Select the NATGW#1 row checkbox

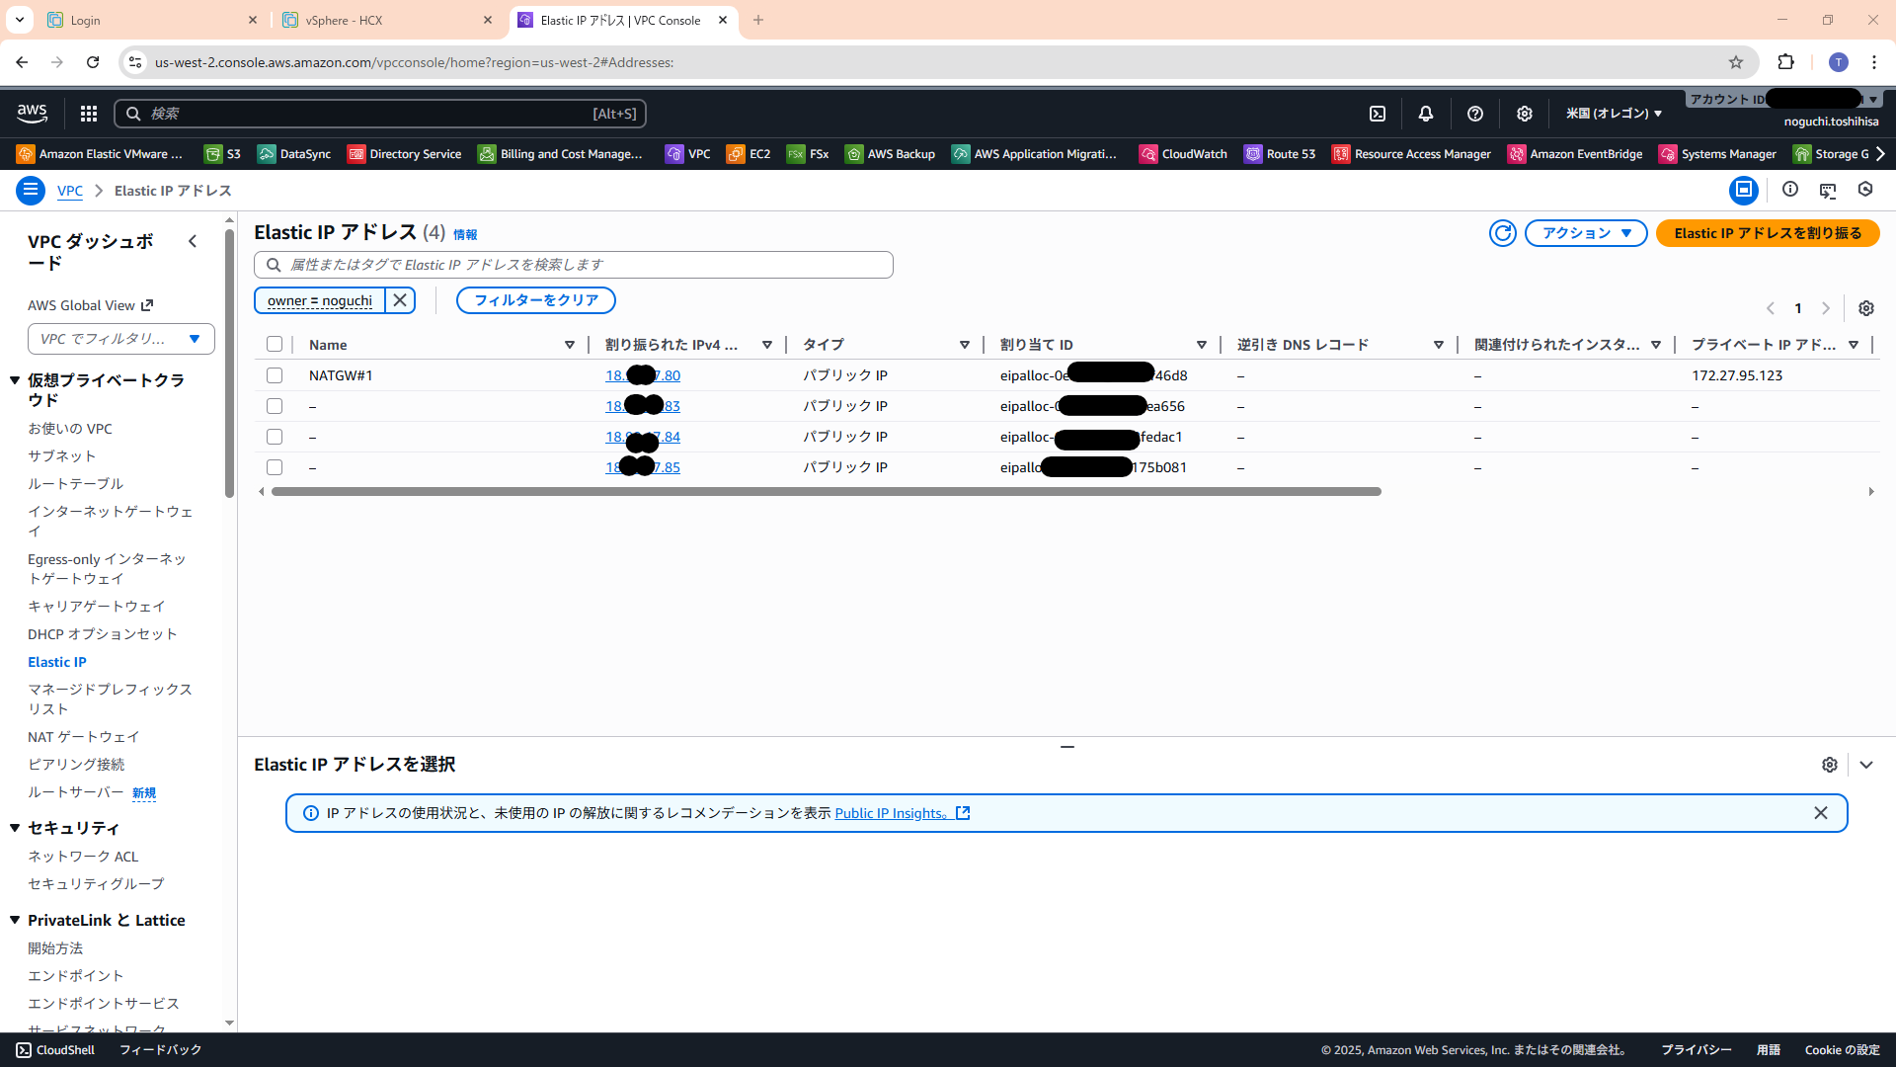point(275,375)
